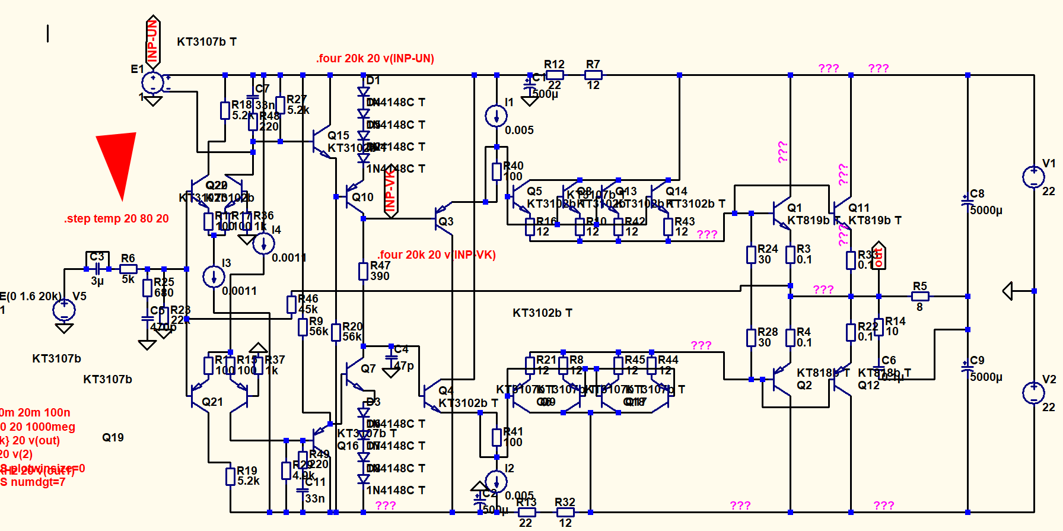
Task: Click the I1 current source symbol
Action: (496, 116)
